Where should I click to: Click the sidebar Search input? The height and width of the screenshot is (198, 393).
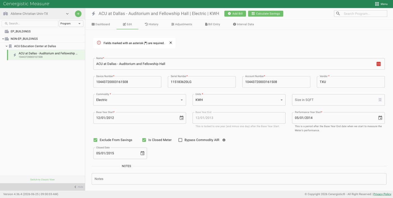point(30,24)
